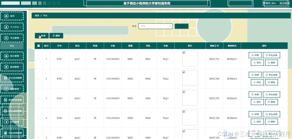
Task: Click trash 删除 icon for 学号1 row
Action: [269, 62]
